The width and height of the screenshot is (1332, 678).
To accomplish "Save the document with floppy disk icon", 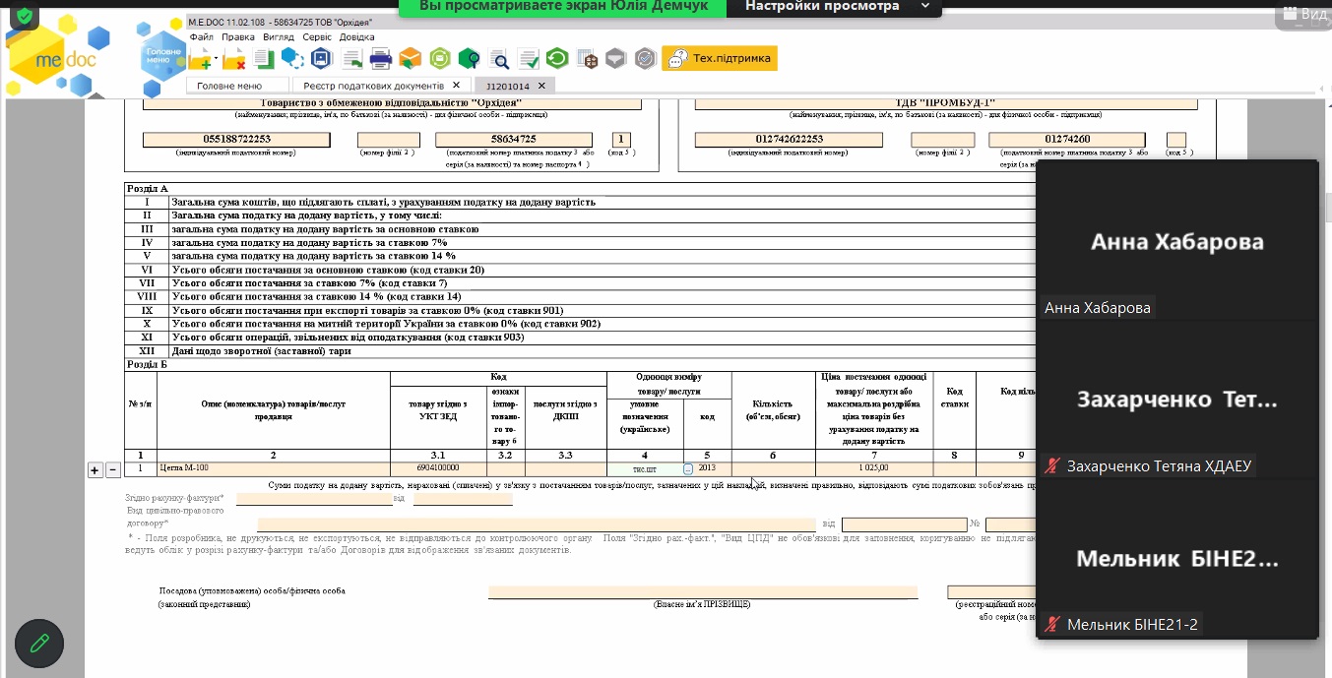I will point(323,59).
